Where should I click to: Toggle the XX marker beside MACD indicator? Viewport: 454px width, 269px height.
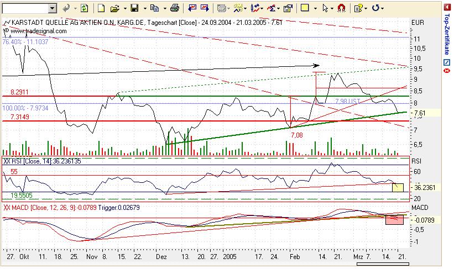tap(7, 207)
